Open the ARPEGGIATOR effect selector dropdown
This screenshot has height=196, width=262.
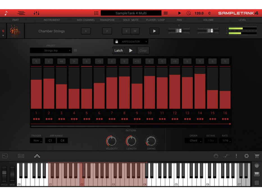coord(132,41)
